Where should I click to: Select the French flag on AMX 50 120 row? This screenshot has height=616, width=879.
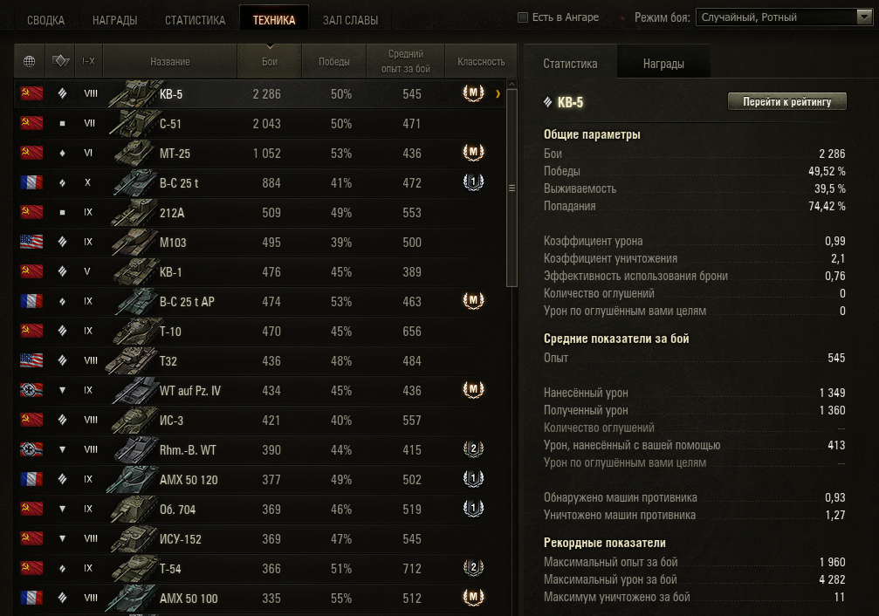(x=31, y=479)
